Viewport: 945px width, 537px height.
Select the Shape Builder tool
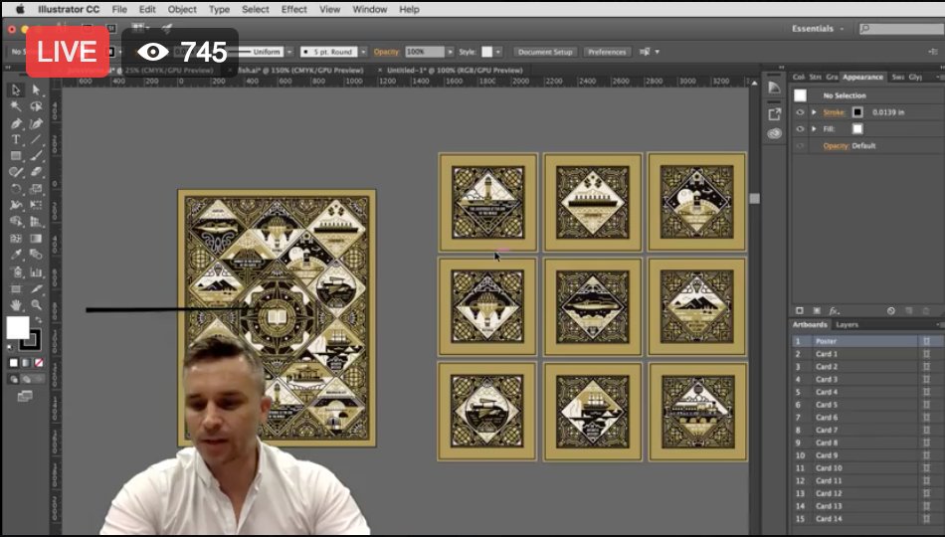click(x=16, y=222)
